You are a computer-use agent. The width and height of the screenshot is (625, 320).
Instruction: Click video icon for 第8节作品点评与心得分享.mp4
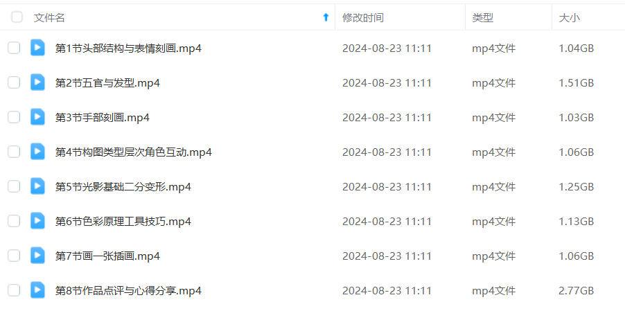pyautogui.click(x=37, y=290)
